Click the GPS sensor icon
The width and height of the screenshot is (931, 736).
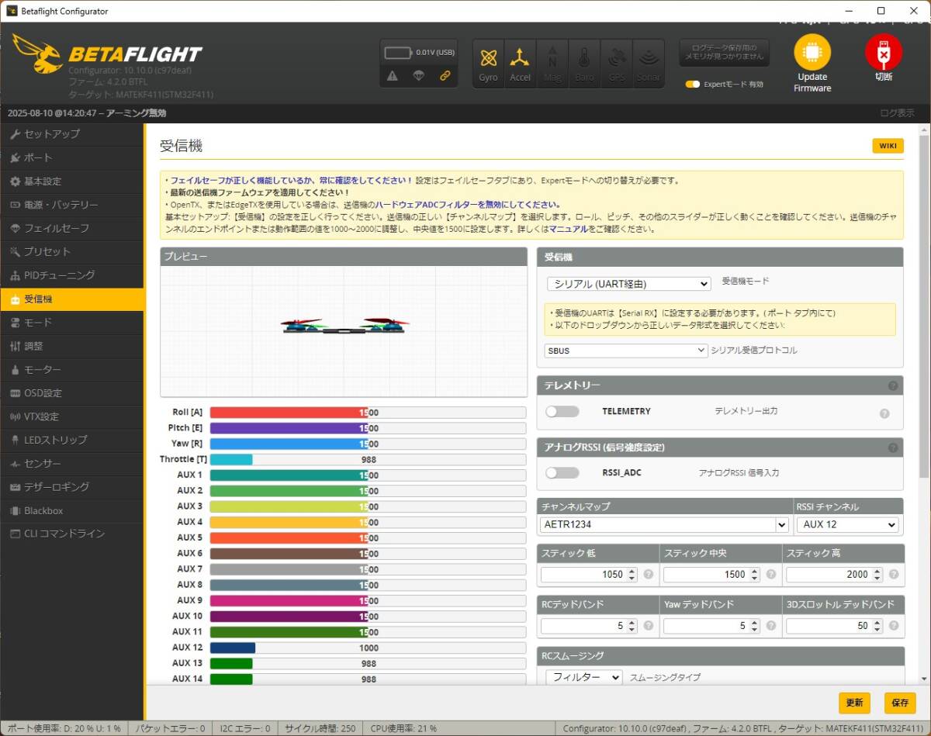[x=617, y=64]
